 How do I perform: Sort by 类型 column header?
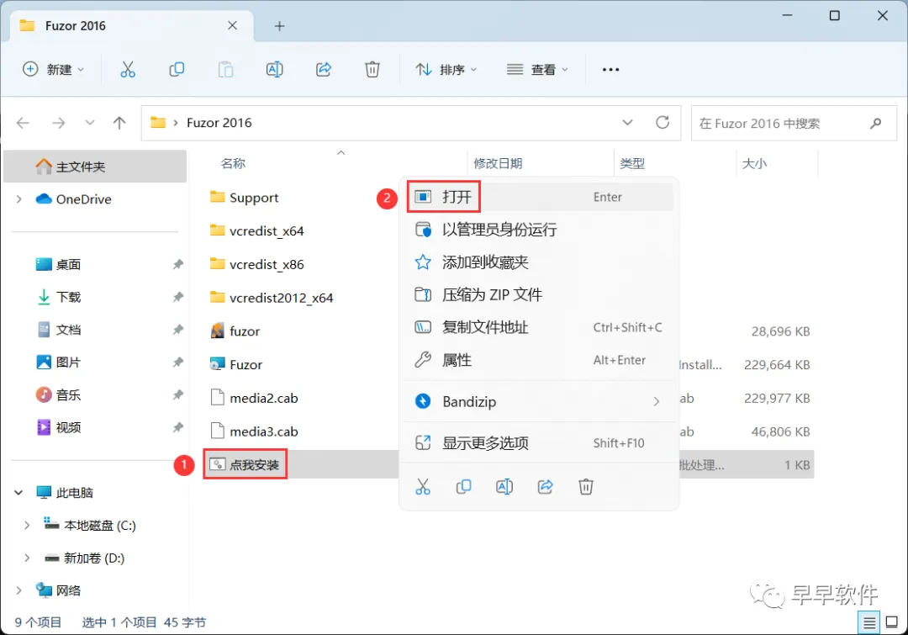point(632,163)
